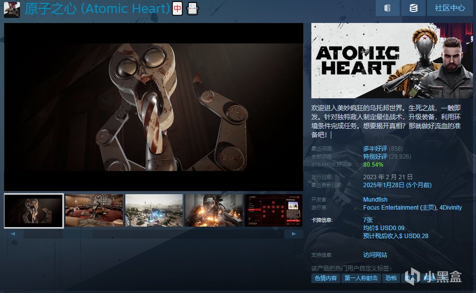Screen dimensions: 476x293
Task: Click the 卡牌信息 label
Action: click(x=322, y=220)
